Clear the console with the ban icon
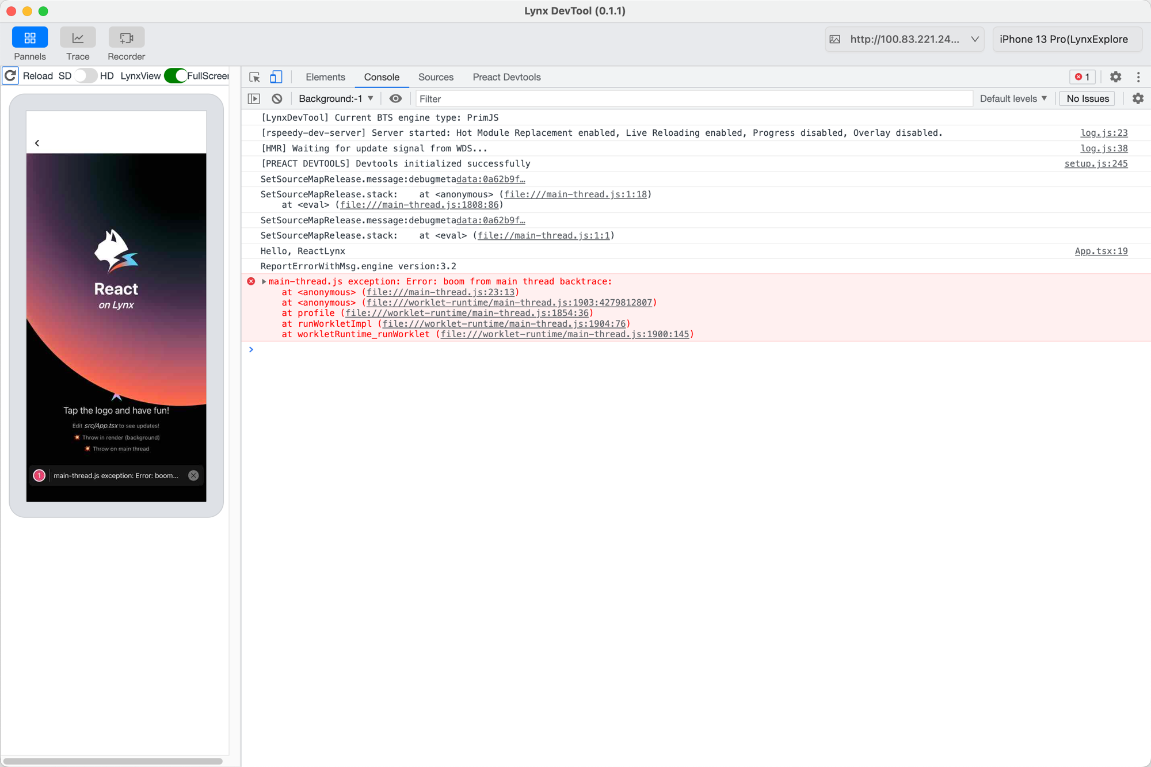Image resolution: width=1151 pixels, height=767 pixels. [x=277, y=99]
